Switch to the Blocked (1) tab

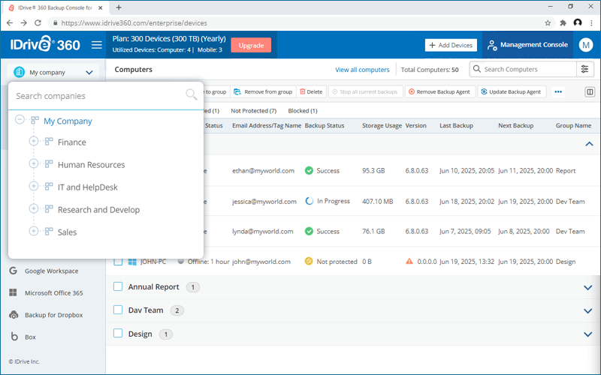(x=303, y=110)
